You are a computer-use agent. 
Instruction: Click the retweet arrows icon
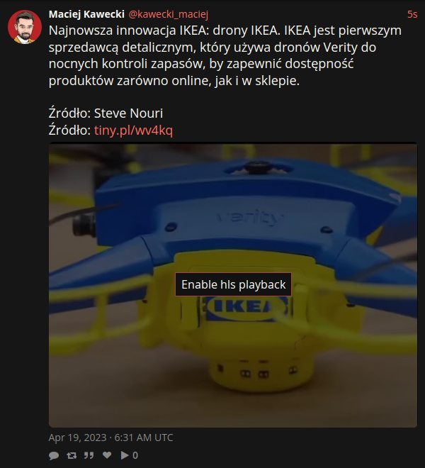[72, 455]
